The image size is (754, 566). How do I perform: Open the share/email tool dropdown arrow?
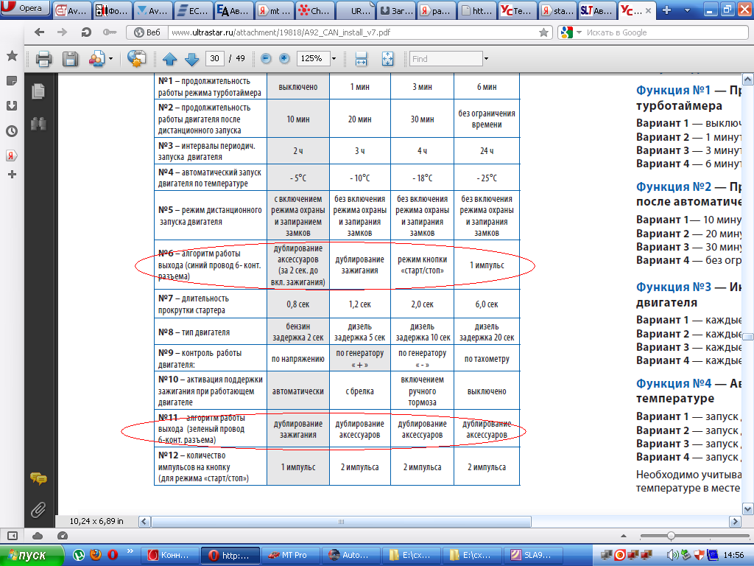point(111,59)
